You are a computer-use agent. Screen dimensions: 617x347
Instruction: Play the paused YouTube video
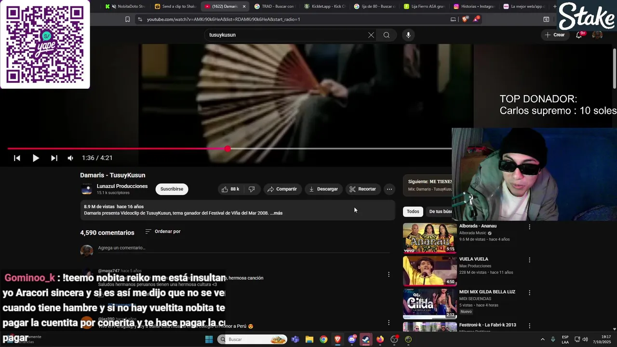[x=36, y=158]
